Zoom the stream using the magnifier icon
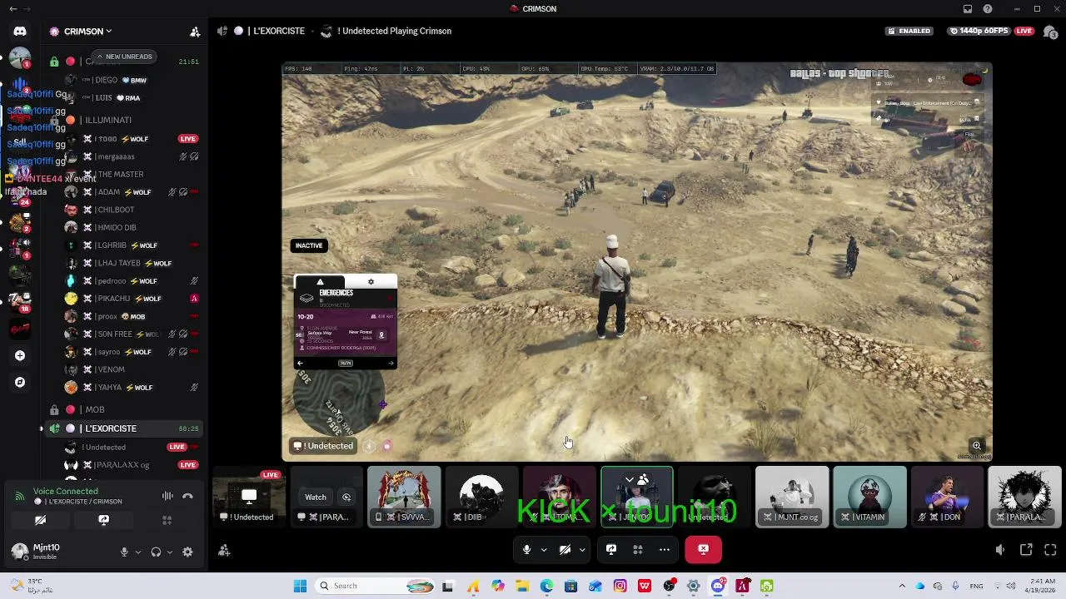 977,446
